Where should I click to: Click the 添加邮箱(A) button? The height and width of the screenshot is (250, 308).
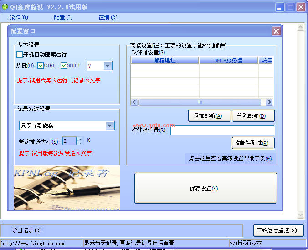pyautogui.click(x=210, y=116)
